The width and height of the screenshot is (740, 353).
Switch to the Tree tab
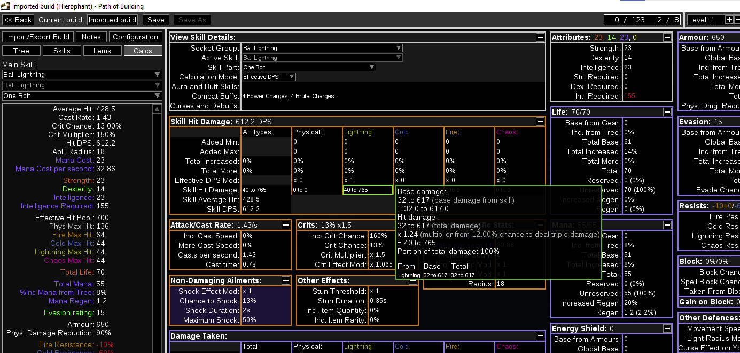point(21,51)
